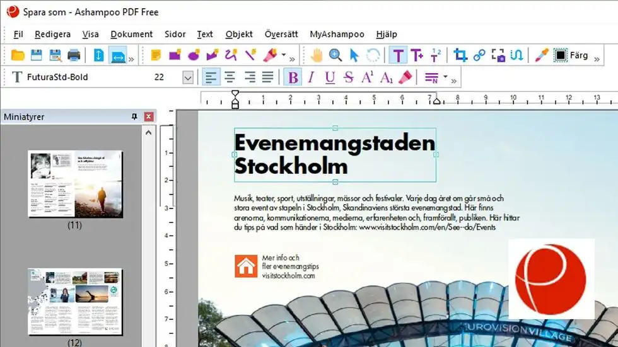Open the Hjälp menu
618x347 pixels.
pos(386,34)
